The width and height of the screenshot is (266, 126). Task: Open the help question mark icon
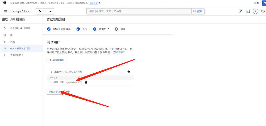263,11
